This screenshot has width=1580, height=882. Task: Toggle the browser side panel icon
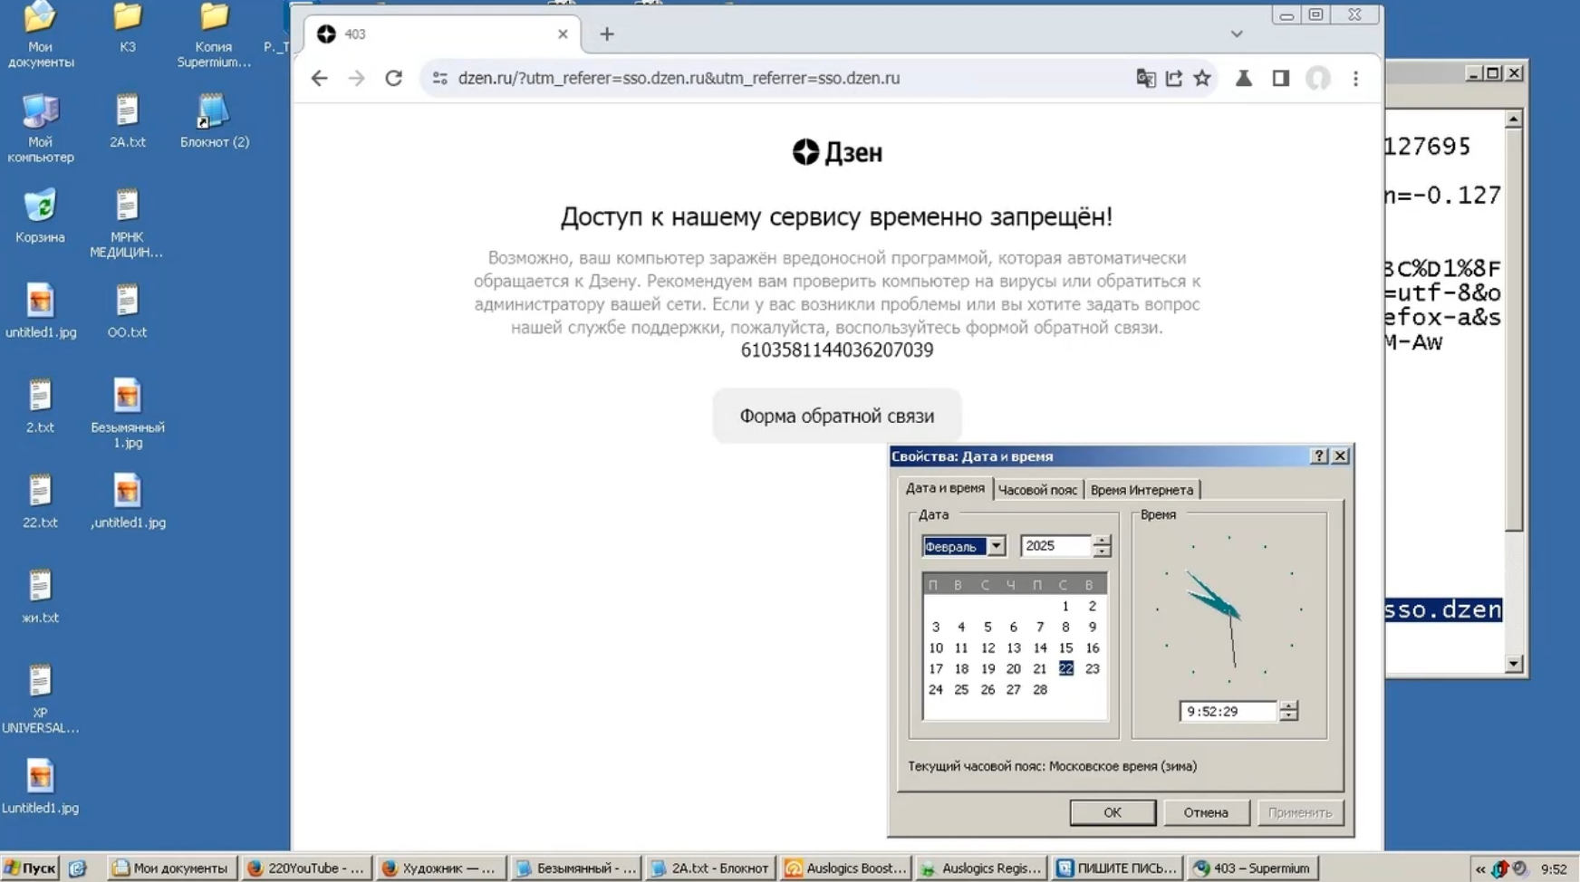click(x=1280, y=78)
